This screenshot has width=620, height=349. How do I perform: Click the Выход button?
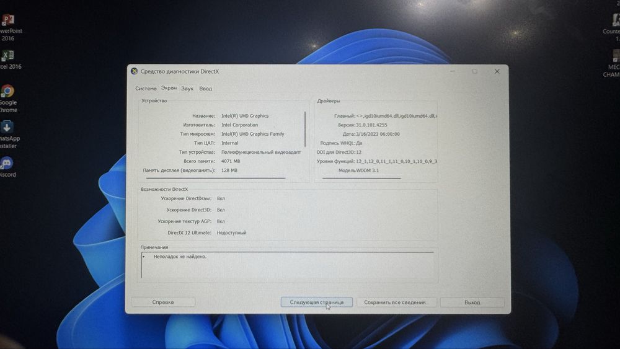coord(472,302)
